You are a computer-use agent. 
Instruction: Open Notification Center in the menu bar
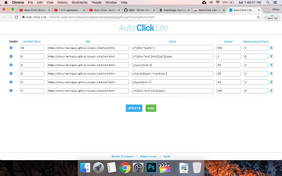pos(275,3)
